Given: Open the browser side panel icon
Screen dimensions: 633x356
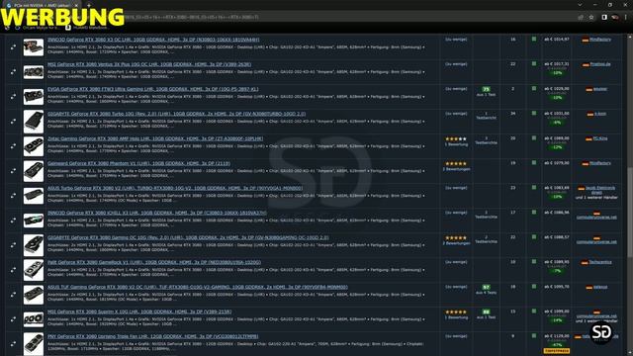Looking at the screenshot, I should [604, 18].
